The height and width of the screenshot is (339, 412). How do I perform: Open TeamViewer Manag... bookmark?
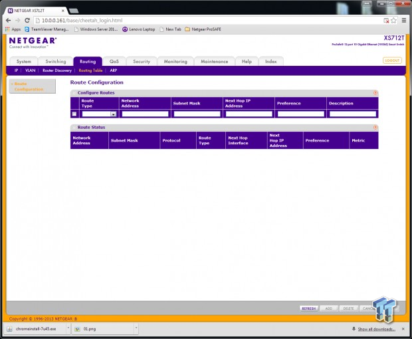click(x=47, y=29)
